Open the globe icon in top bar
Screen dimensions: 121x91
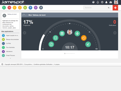coord(93,2)
